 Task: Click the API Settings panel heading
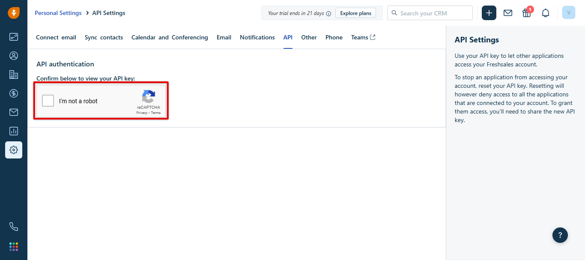477,40
